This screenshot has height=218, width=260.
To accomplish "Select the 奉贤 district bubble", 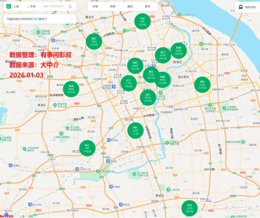I will click(189, 208).
